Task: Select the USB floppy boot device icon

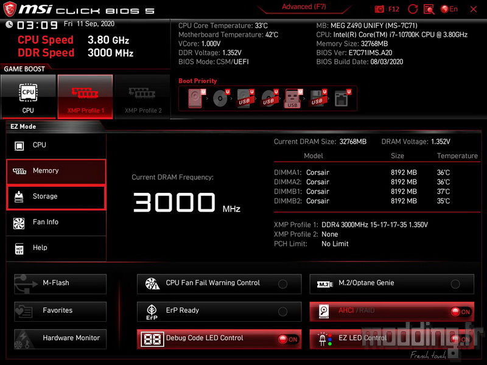Action: click(x=317, y=99)
